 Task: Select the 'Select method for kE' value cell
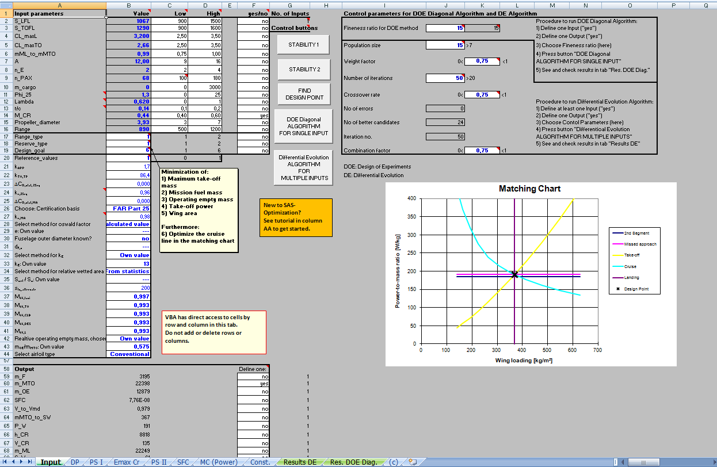click(129, 255)
